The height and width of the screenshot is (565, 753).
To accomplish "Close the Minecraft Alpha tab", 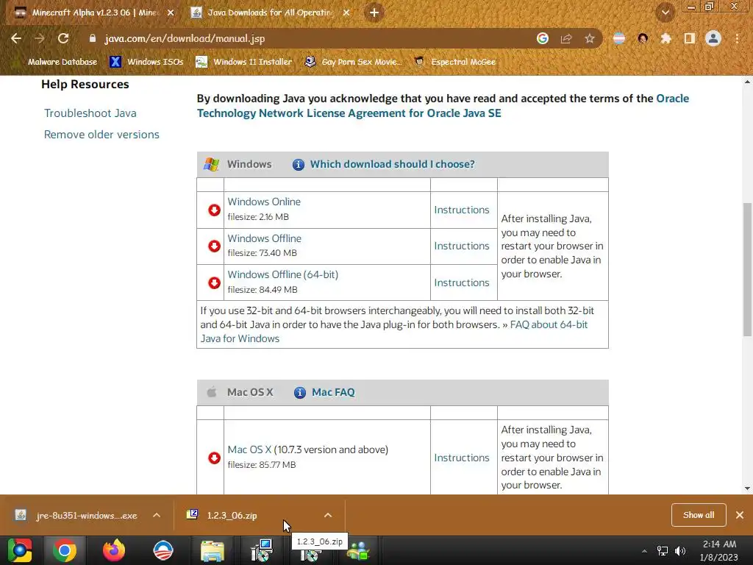I will tap(171, 13).
